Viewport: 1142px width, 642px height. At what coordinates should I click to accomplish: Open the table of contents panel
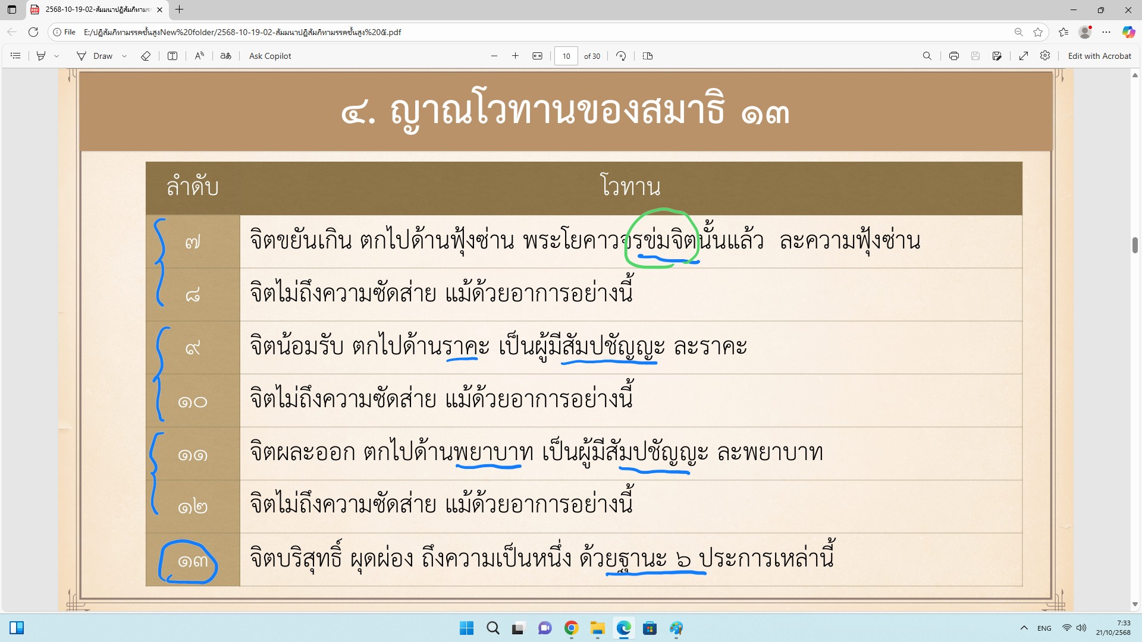[x=16, y=56]
